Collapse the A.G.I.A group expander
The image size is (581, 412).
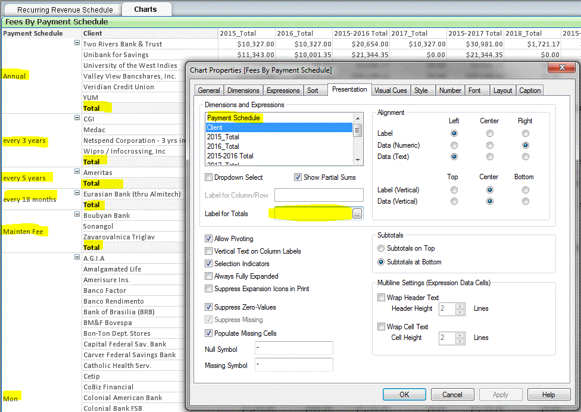point(77,258)
